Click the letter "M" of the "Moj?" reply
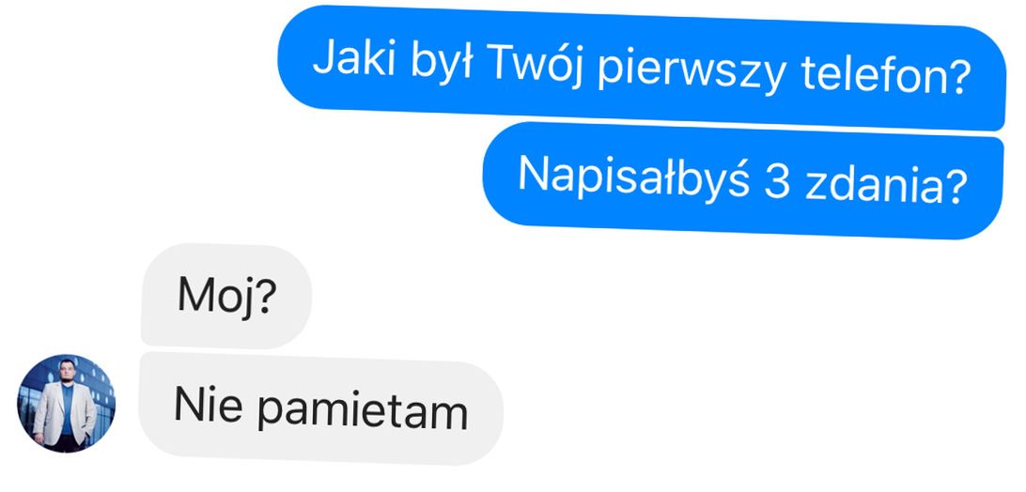The height and width of the screenshot is (492, 1026). (194, 295)
